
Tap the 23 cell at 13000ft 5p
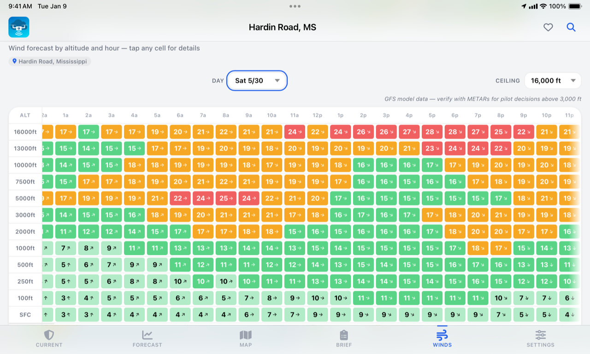point(432,149)
